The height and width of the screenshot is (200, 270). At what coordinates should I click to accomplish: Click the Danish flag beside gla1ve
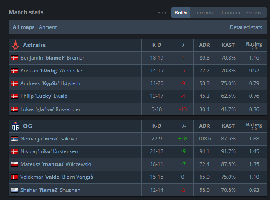tap(14, 109)
